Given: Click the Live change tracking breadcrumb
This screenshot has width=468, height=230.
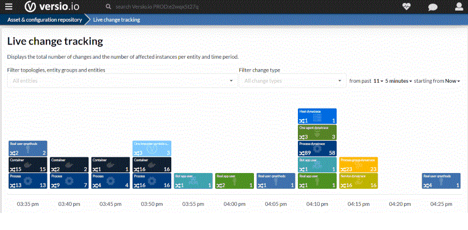Looking at the screenshot, I should (x=116, y=20).
